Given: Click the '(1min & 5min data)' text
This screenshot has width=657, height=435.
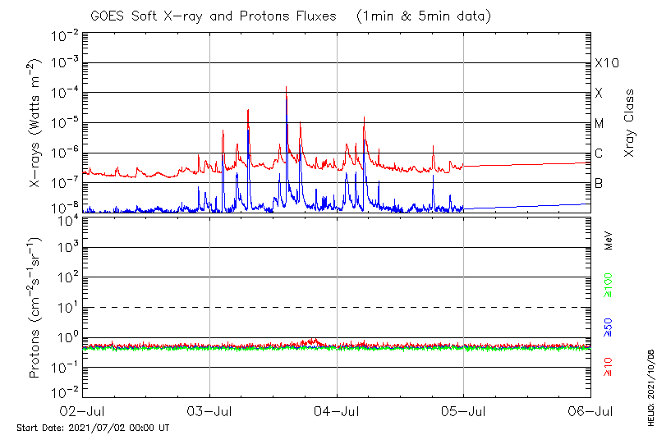Looking at the screenshot, I should pyautogui.click(x=422, y=16).
